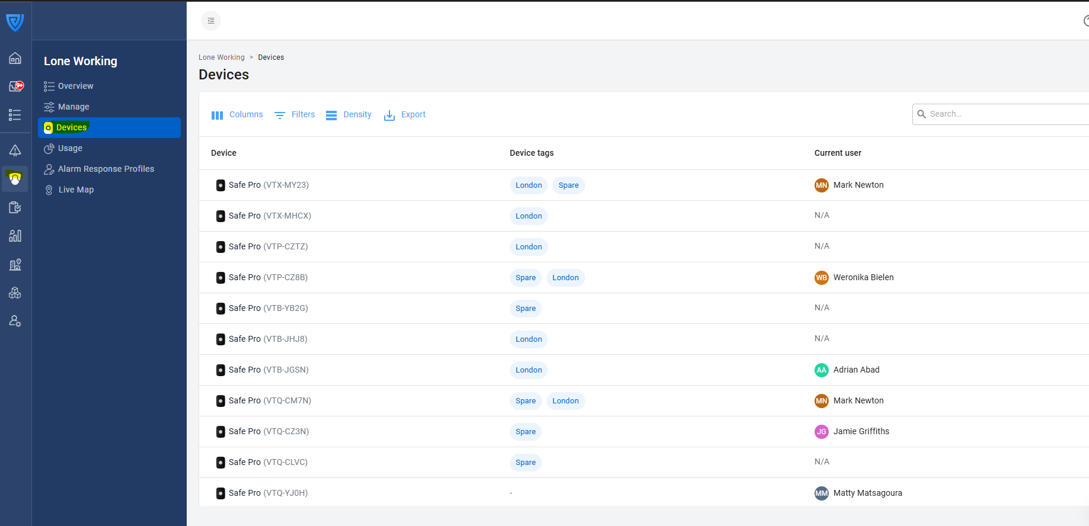Open the clipboard tasks icon in the sidebar

point(15,207)
